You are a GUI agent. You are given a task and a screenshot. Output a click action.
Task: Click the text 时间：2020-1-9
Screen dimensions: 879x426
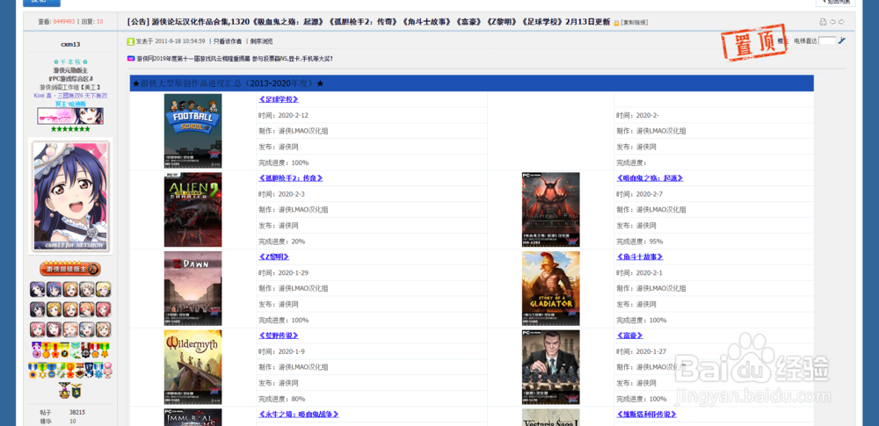pyautogui.click(x=281, y=351)
